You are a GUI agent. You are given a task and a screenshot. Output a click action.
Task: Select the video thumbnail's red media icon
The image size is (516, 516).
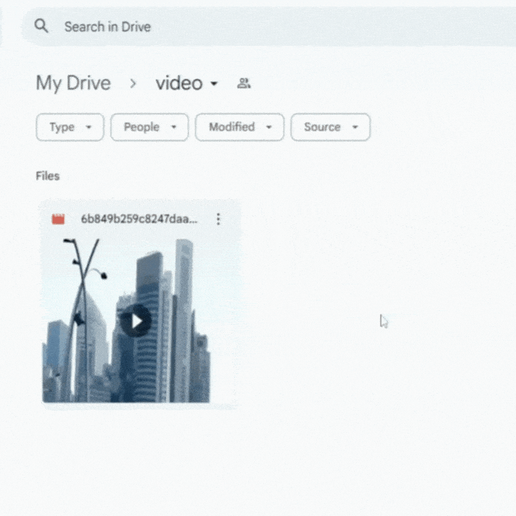point(58,219)
